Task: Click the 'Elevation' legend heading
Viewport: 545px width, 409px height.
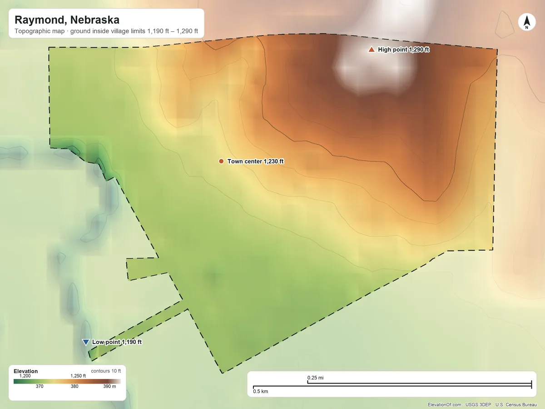Action: click(x=26, y=371)
